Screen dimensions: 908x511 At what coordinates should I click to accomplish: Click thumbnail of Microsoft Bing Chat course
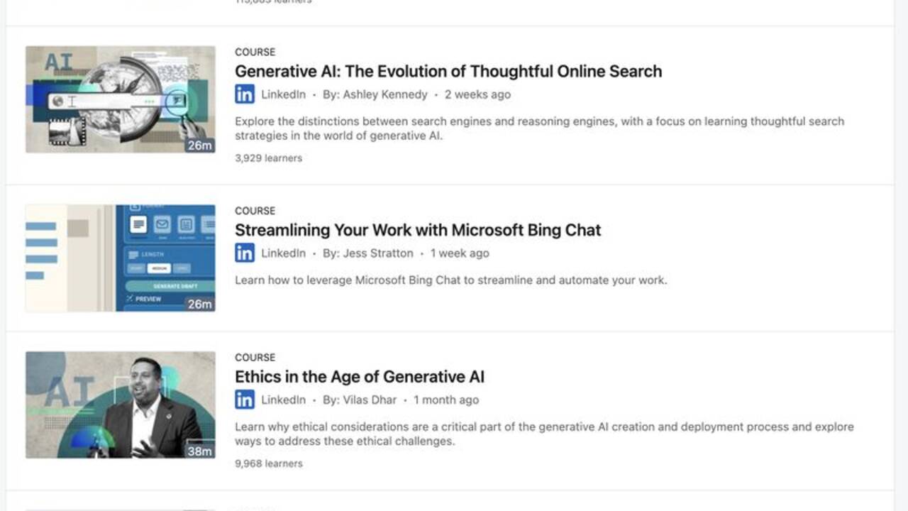click(x=121, y=258)
